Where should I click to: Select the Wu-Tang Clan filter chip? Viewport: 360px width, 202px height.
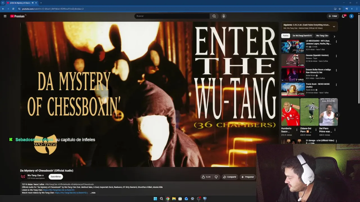click(x=322, y=36)
